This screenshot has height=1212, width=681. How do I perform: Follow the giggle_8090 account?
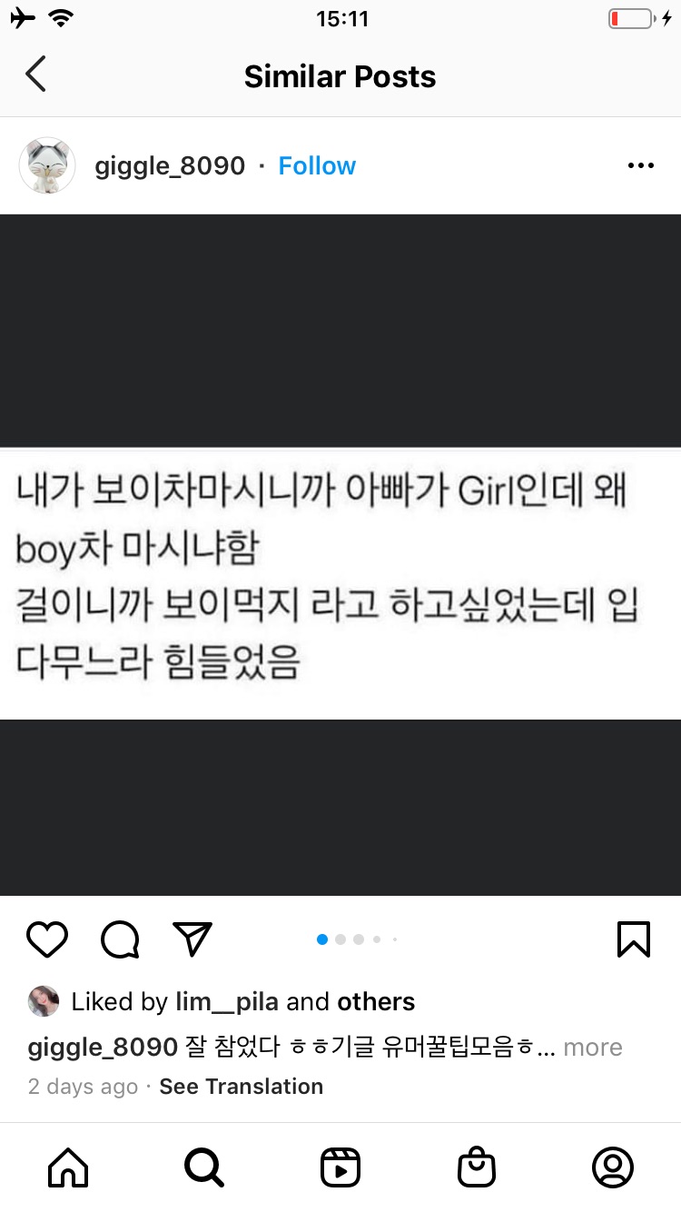pos(317,166)
